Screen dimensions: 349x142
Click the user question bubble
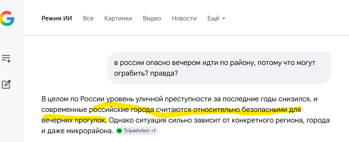(x=219, y=68)
